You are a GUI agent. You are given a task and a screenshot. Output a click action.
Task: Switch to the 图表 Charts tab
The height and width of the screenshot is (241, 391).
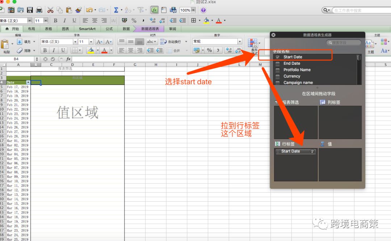coord(65,29)
